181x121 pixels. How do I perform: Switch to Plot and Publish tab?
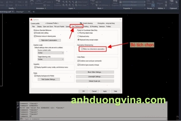coord(59,27)
